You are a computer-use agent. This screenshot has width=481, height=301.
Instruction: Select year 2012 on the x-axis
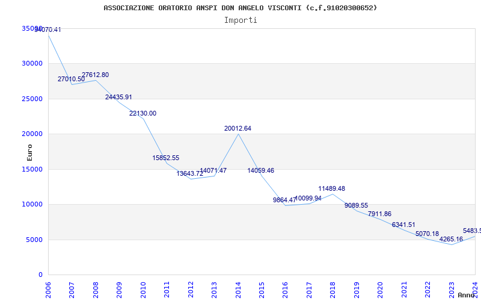point(191,290)
